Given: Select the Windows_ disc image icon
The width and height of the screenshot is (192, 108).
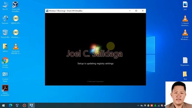Looking at the screenshot, I should [16, 34].
